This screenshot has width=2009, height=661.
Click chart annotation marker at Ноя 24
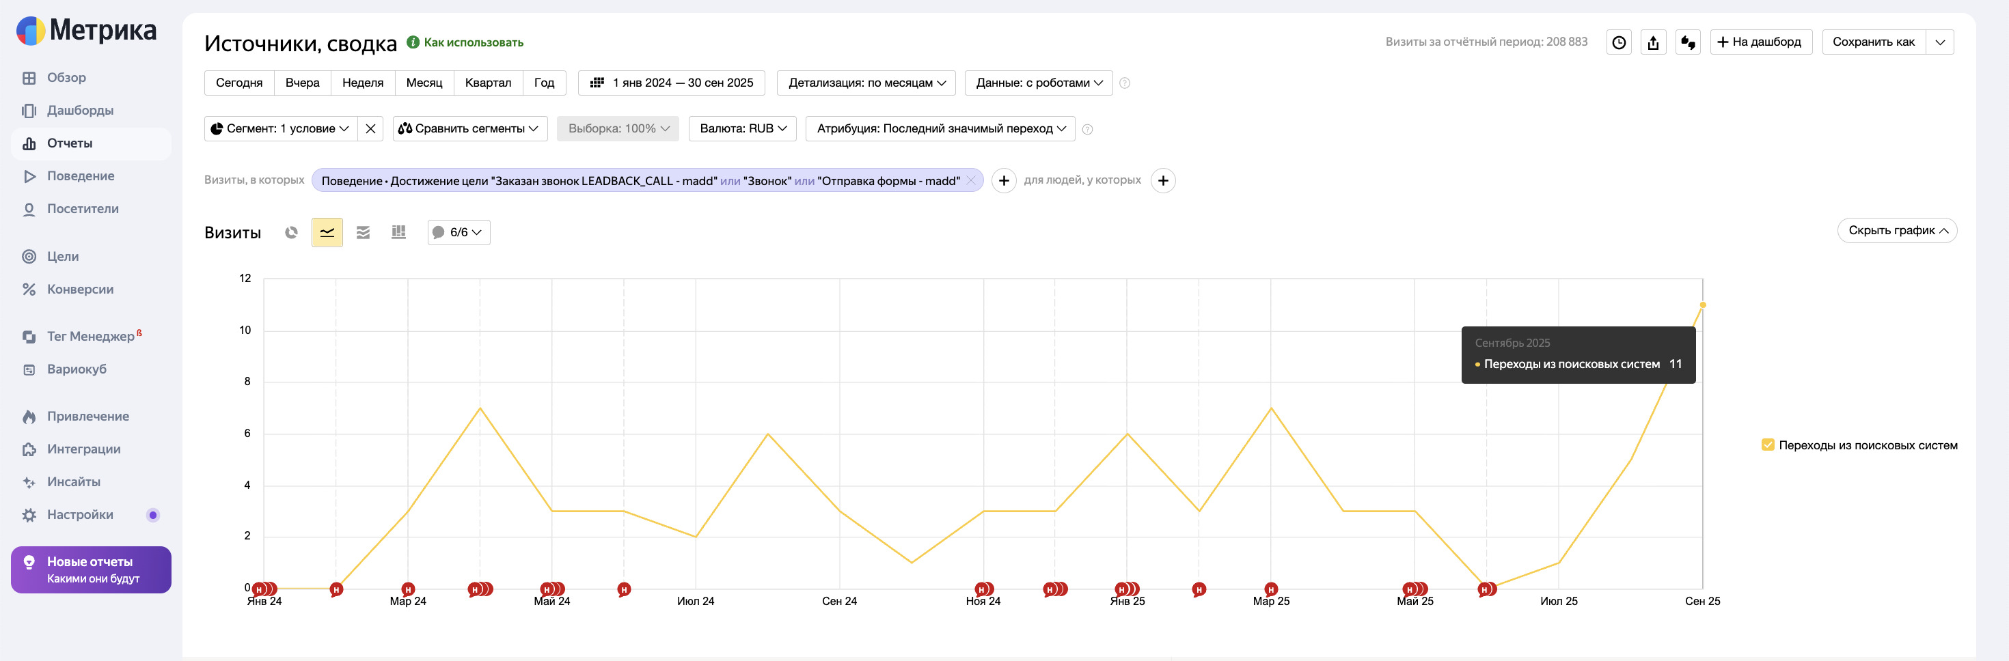[983, 589]
